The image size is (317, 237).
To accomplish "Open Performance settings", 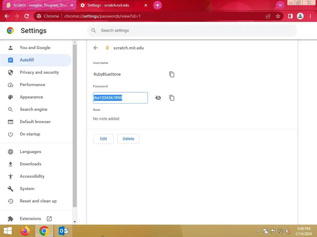I will 36,85.
